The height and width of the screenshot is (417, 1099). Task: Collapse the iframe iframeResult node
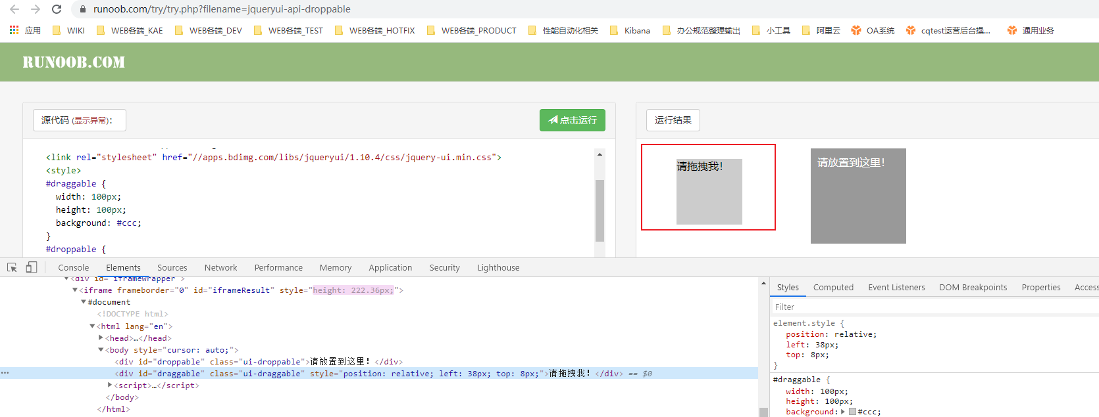pos(75,290)
